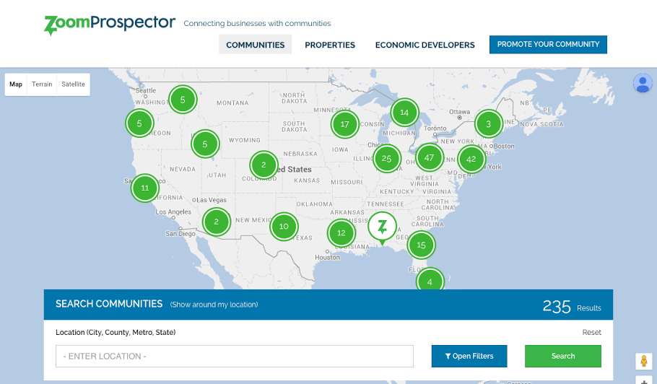Open the cluster marker showing 42

[x=471, y=159]
